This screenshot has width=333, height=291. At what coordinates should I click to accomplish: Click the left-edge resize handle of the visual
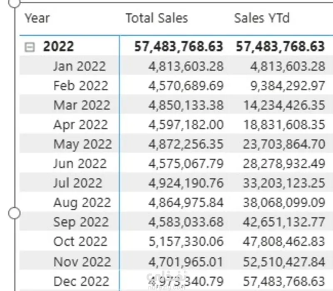click(x=14, y=214)
